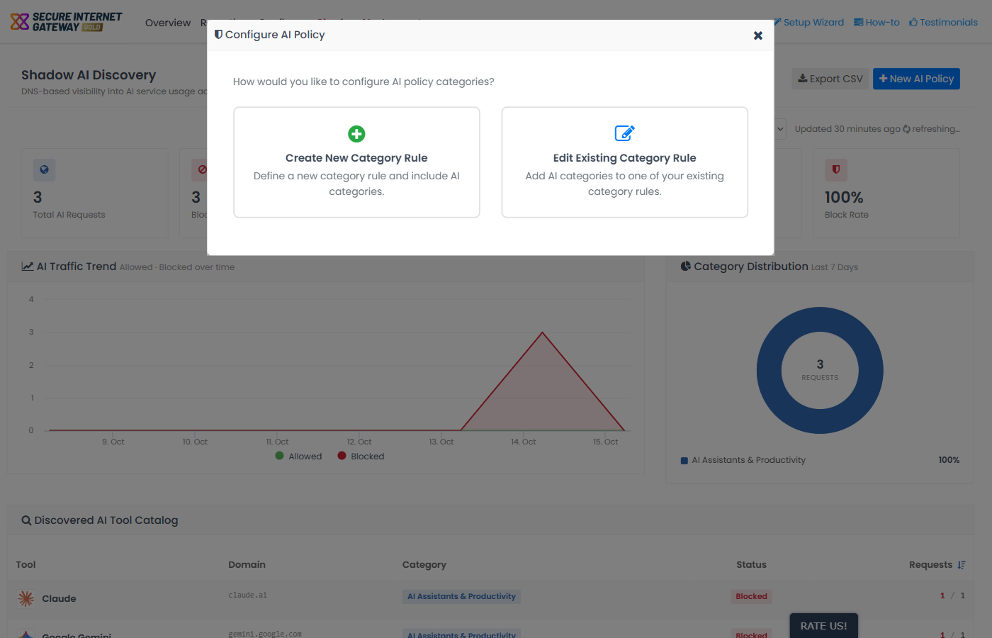Click the Status column header
The height and width of the screenshot is (638, 992).
click(x=751, y=565)
